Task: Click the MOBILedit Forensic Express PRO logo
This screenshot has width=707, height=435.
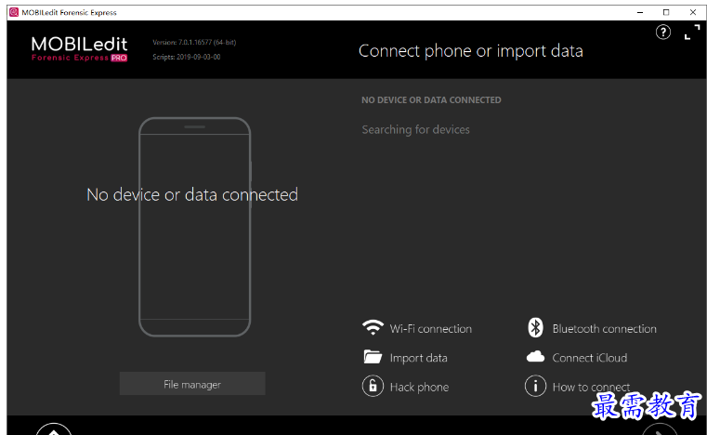Action: (x=79, y=48)
